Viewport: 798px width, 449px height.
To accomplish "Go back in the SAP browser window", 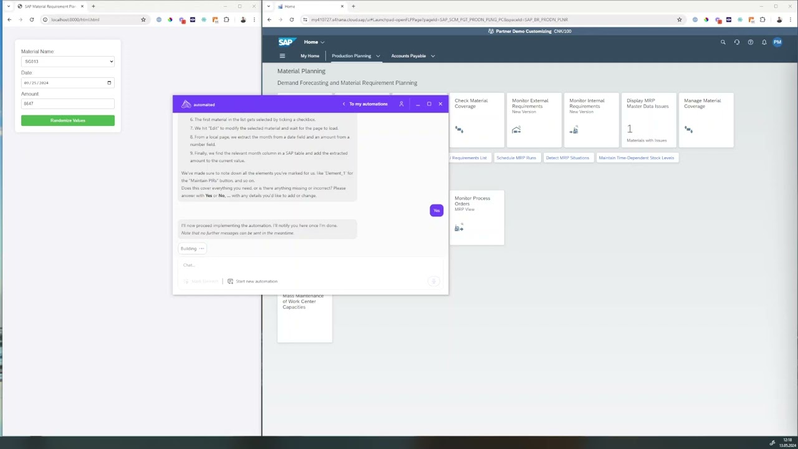I will click(269, 19).
